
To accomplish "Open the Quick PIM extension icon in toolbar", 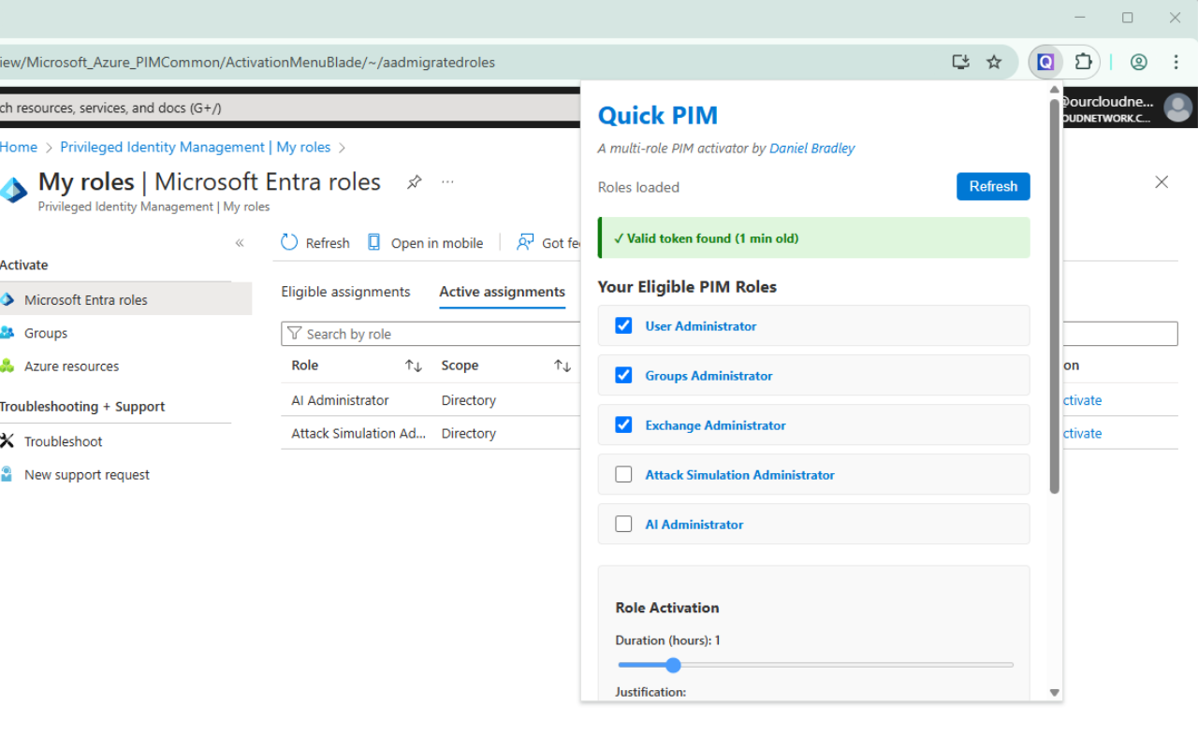I will point(1045,63).
